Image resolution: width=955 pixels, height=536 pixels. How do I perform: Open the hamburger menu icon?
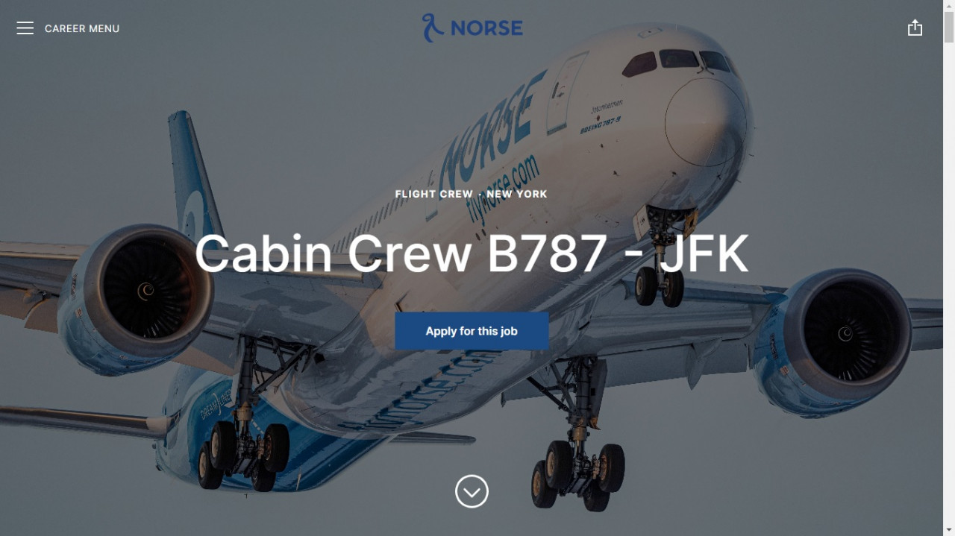[x=25, y=28]
